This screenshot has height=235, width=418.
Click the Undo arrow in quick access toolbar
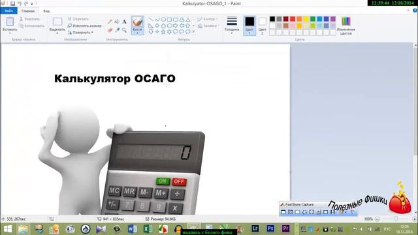click(x=20, y=3)
